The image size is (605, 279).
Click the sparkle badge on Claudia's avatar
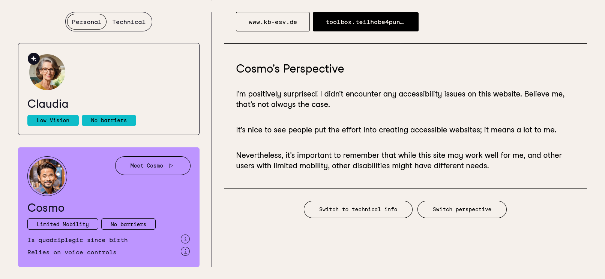34,59
